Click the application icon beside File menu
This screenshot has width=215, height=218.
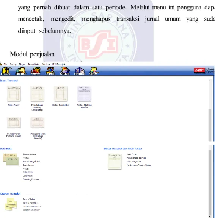tap(1, 64)
